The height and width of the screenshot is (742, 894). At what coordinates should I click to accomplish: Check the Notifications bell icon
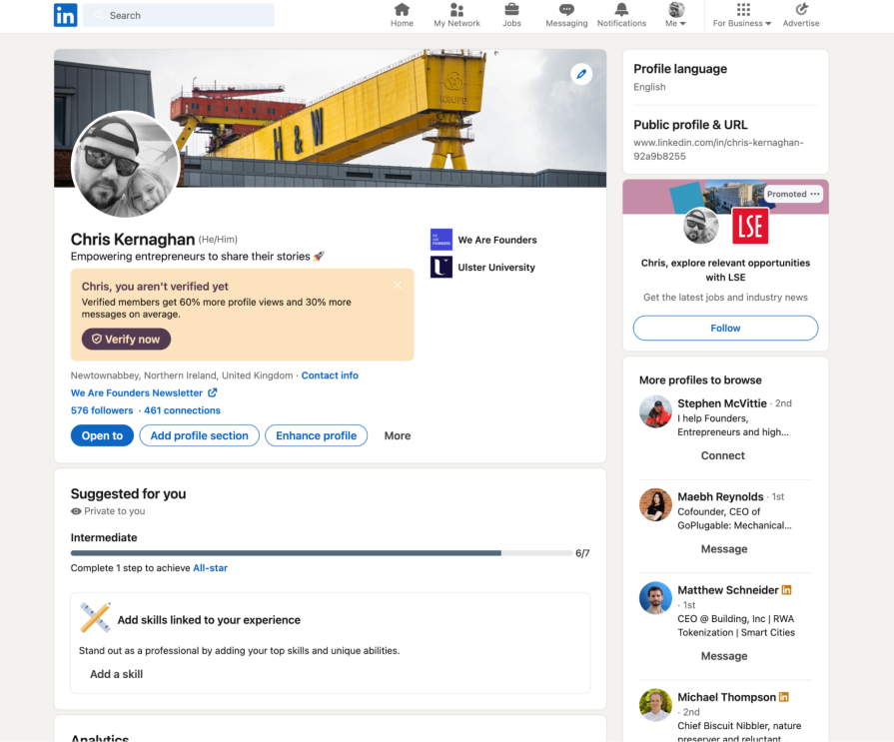pyautogui.click(x=621, y=15)
